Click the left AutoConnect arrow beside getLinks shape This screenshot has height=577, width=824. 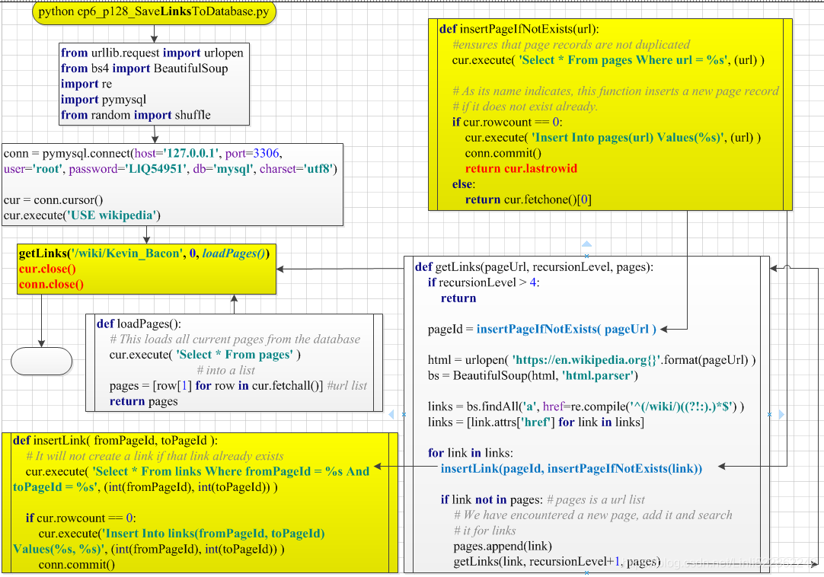391,415
